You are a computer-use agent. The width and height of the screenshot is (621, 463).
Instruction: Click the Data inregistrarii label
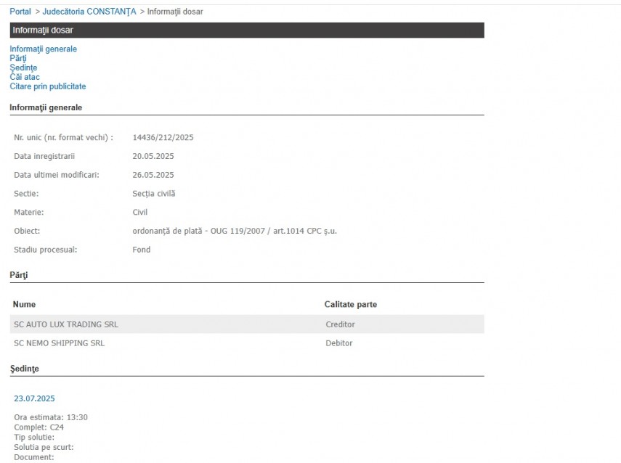(44, 156)
